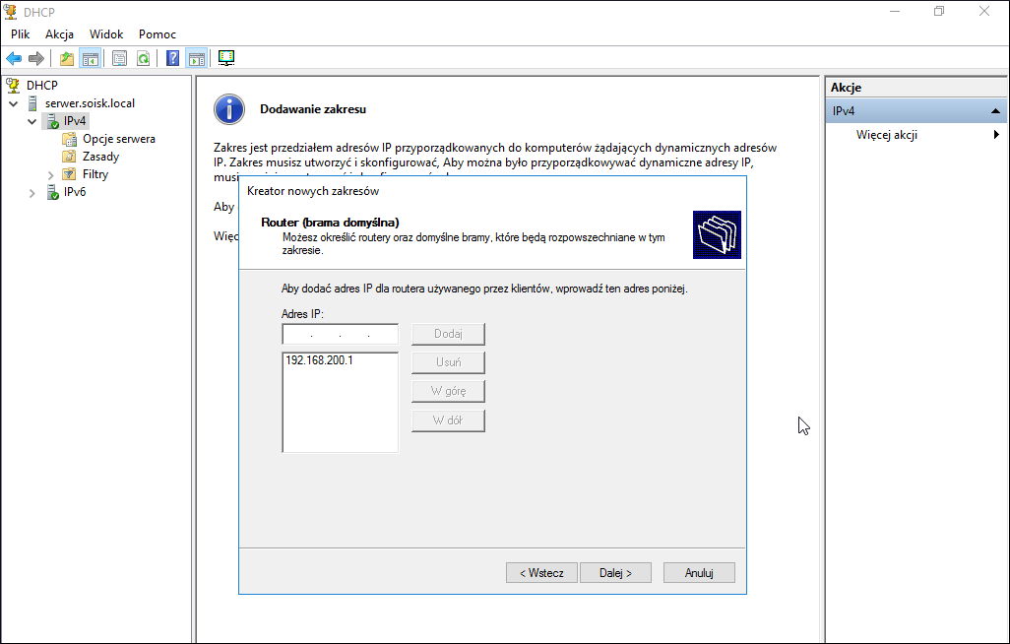
Task: Click the Up one level folder icon
Action: [66, 59]
